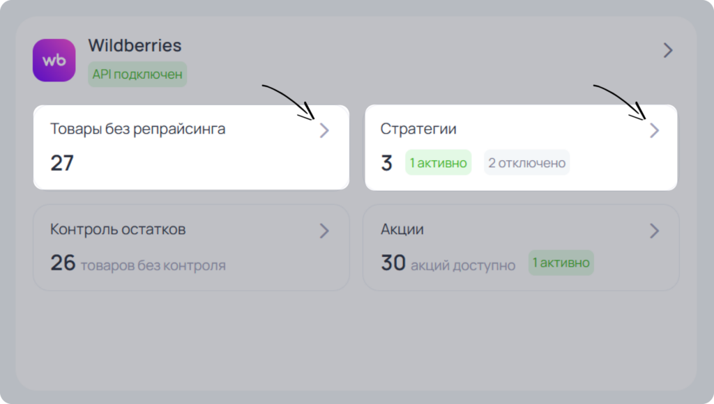Click 26 товаров без контроля text
Viewport: 714px width, 404px height.
pos(138,263)
